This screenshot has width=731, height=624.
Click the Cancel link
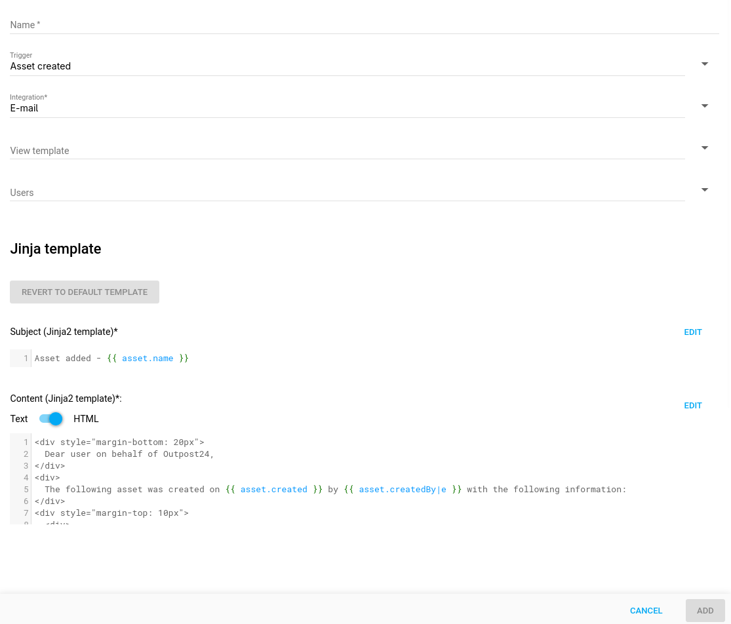pyautogui.click(x=646, y=610)
